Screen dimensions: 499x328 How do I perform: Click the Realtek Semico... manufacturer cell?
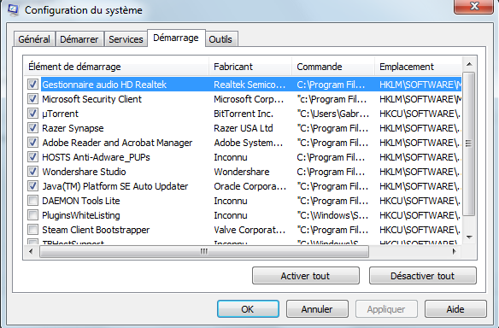click(x=249, y=85)
